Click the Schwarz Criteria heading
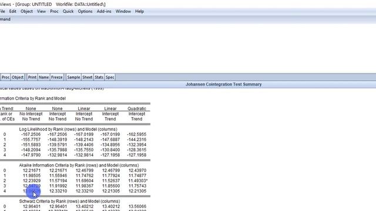The width and height of the screenshot is (376, 211). click(69, 201)
